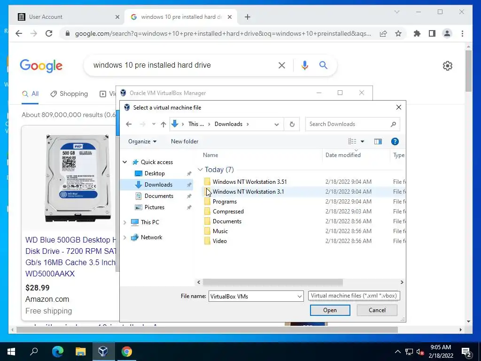Screen dimensions: 481x361
Task: Change view layout icon in dialog
Action: click(352, 141)
